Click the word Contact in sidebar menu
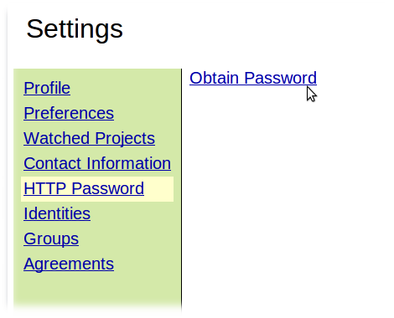 [x=53, y=163]
